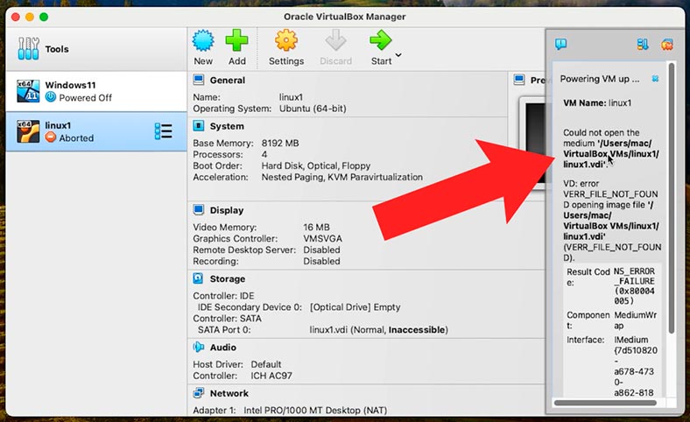Delete all notifications with orange icon

point(667,44)
